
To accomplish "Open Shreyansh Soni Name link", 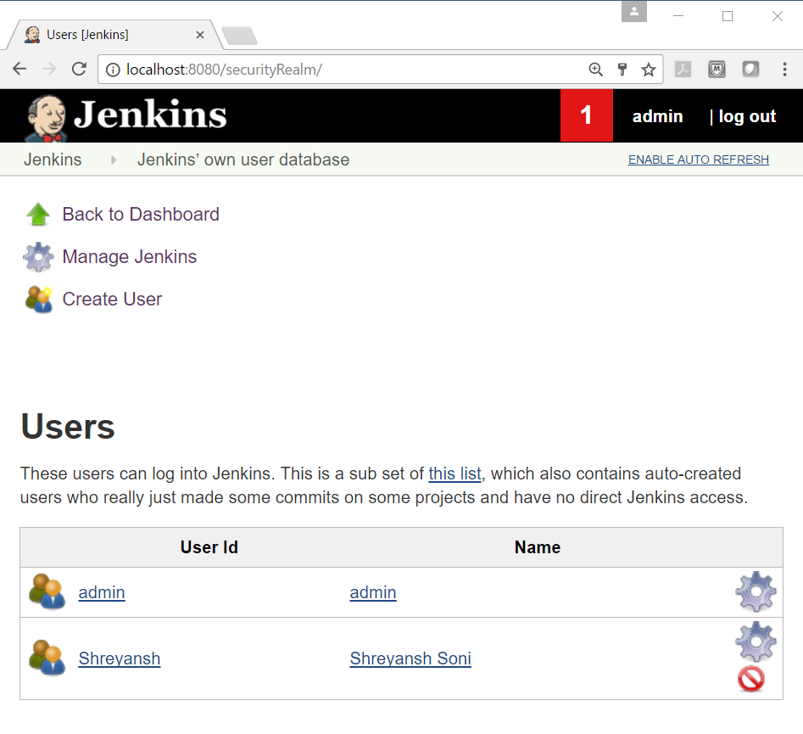I will pyautogui.click(x=410, y=658).
